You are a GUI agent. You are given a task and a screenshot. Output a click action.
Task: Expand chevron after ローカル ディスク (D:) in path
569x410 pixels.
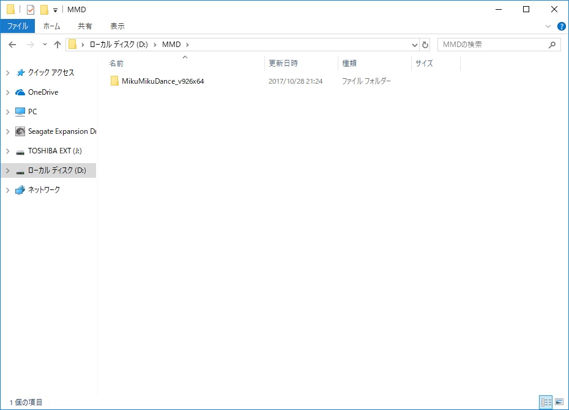coord(155,45)
